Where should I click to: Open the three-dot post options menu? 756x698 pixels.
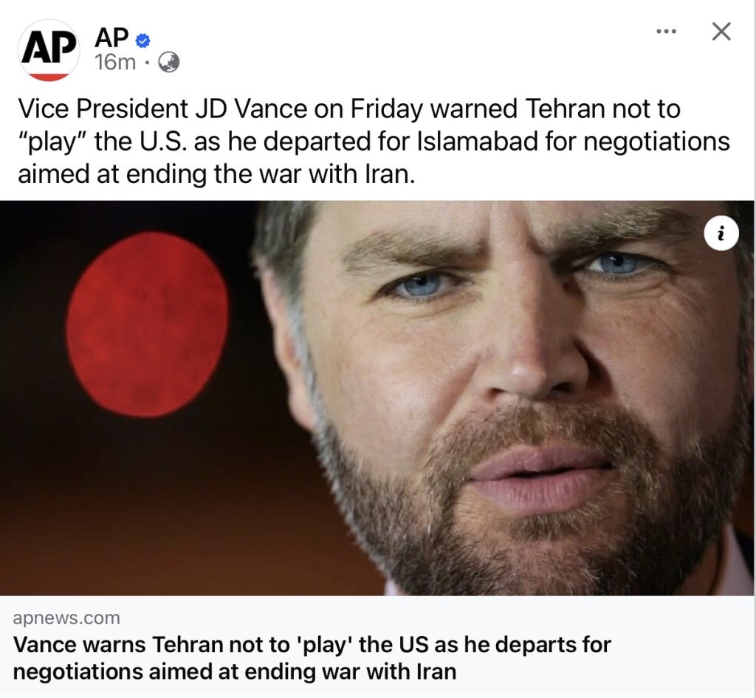(x=666, y=32)
